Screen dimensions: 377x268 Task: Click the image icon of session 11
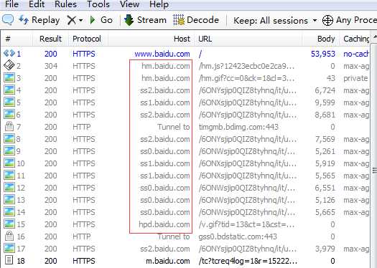coord(9,176)
